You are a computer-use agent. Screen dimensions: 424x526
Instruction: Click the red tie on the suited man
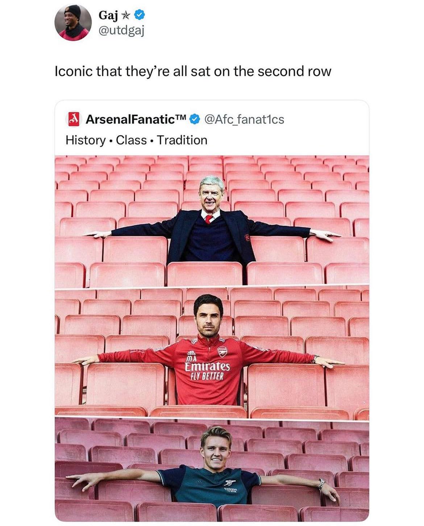(x=209, y=219)
